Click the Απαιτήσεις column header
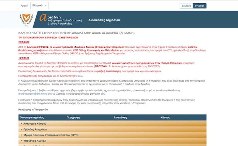Image resolution: width=238 pixels, height=146 pixels. [120, 118]
